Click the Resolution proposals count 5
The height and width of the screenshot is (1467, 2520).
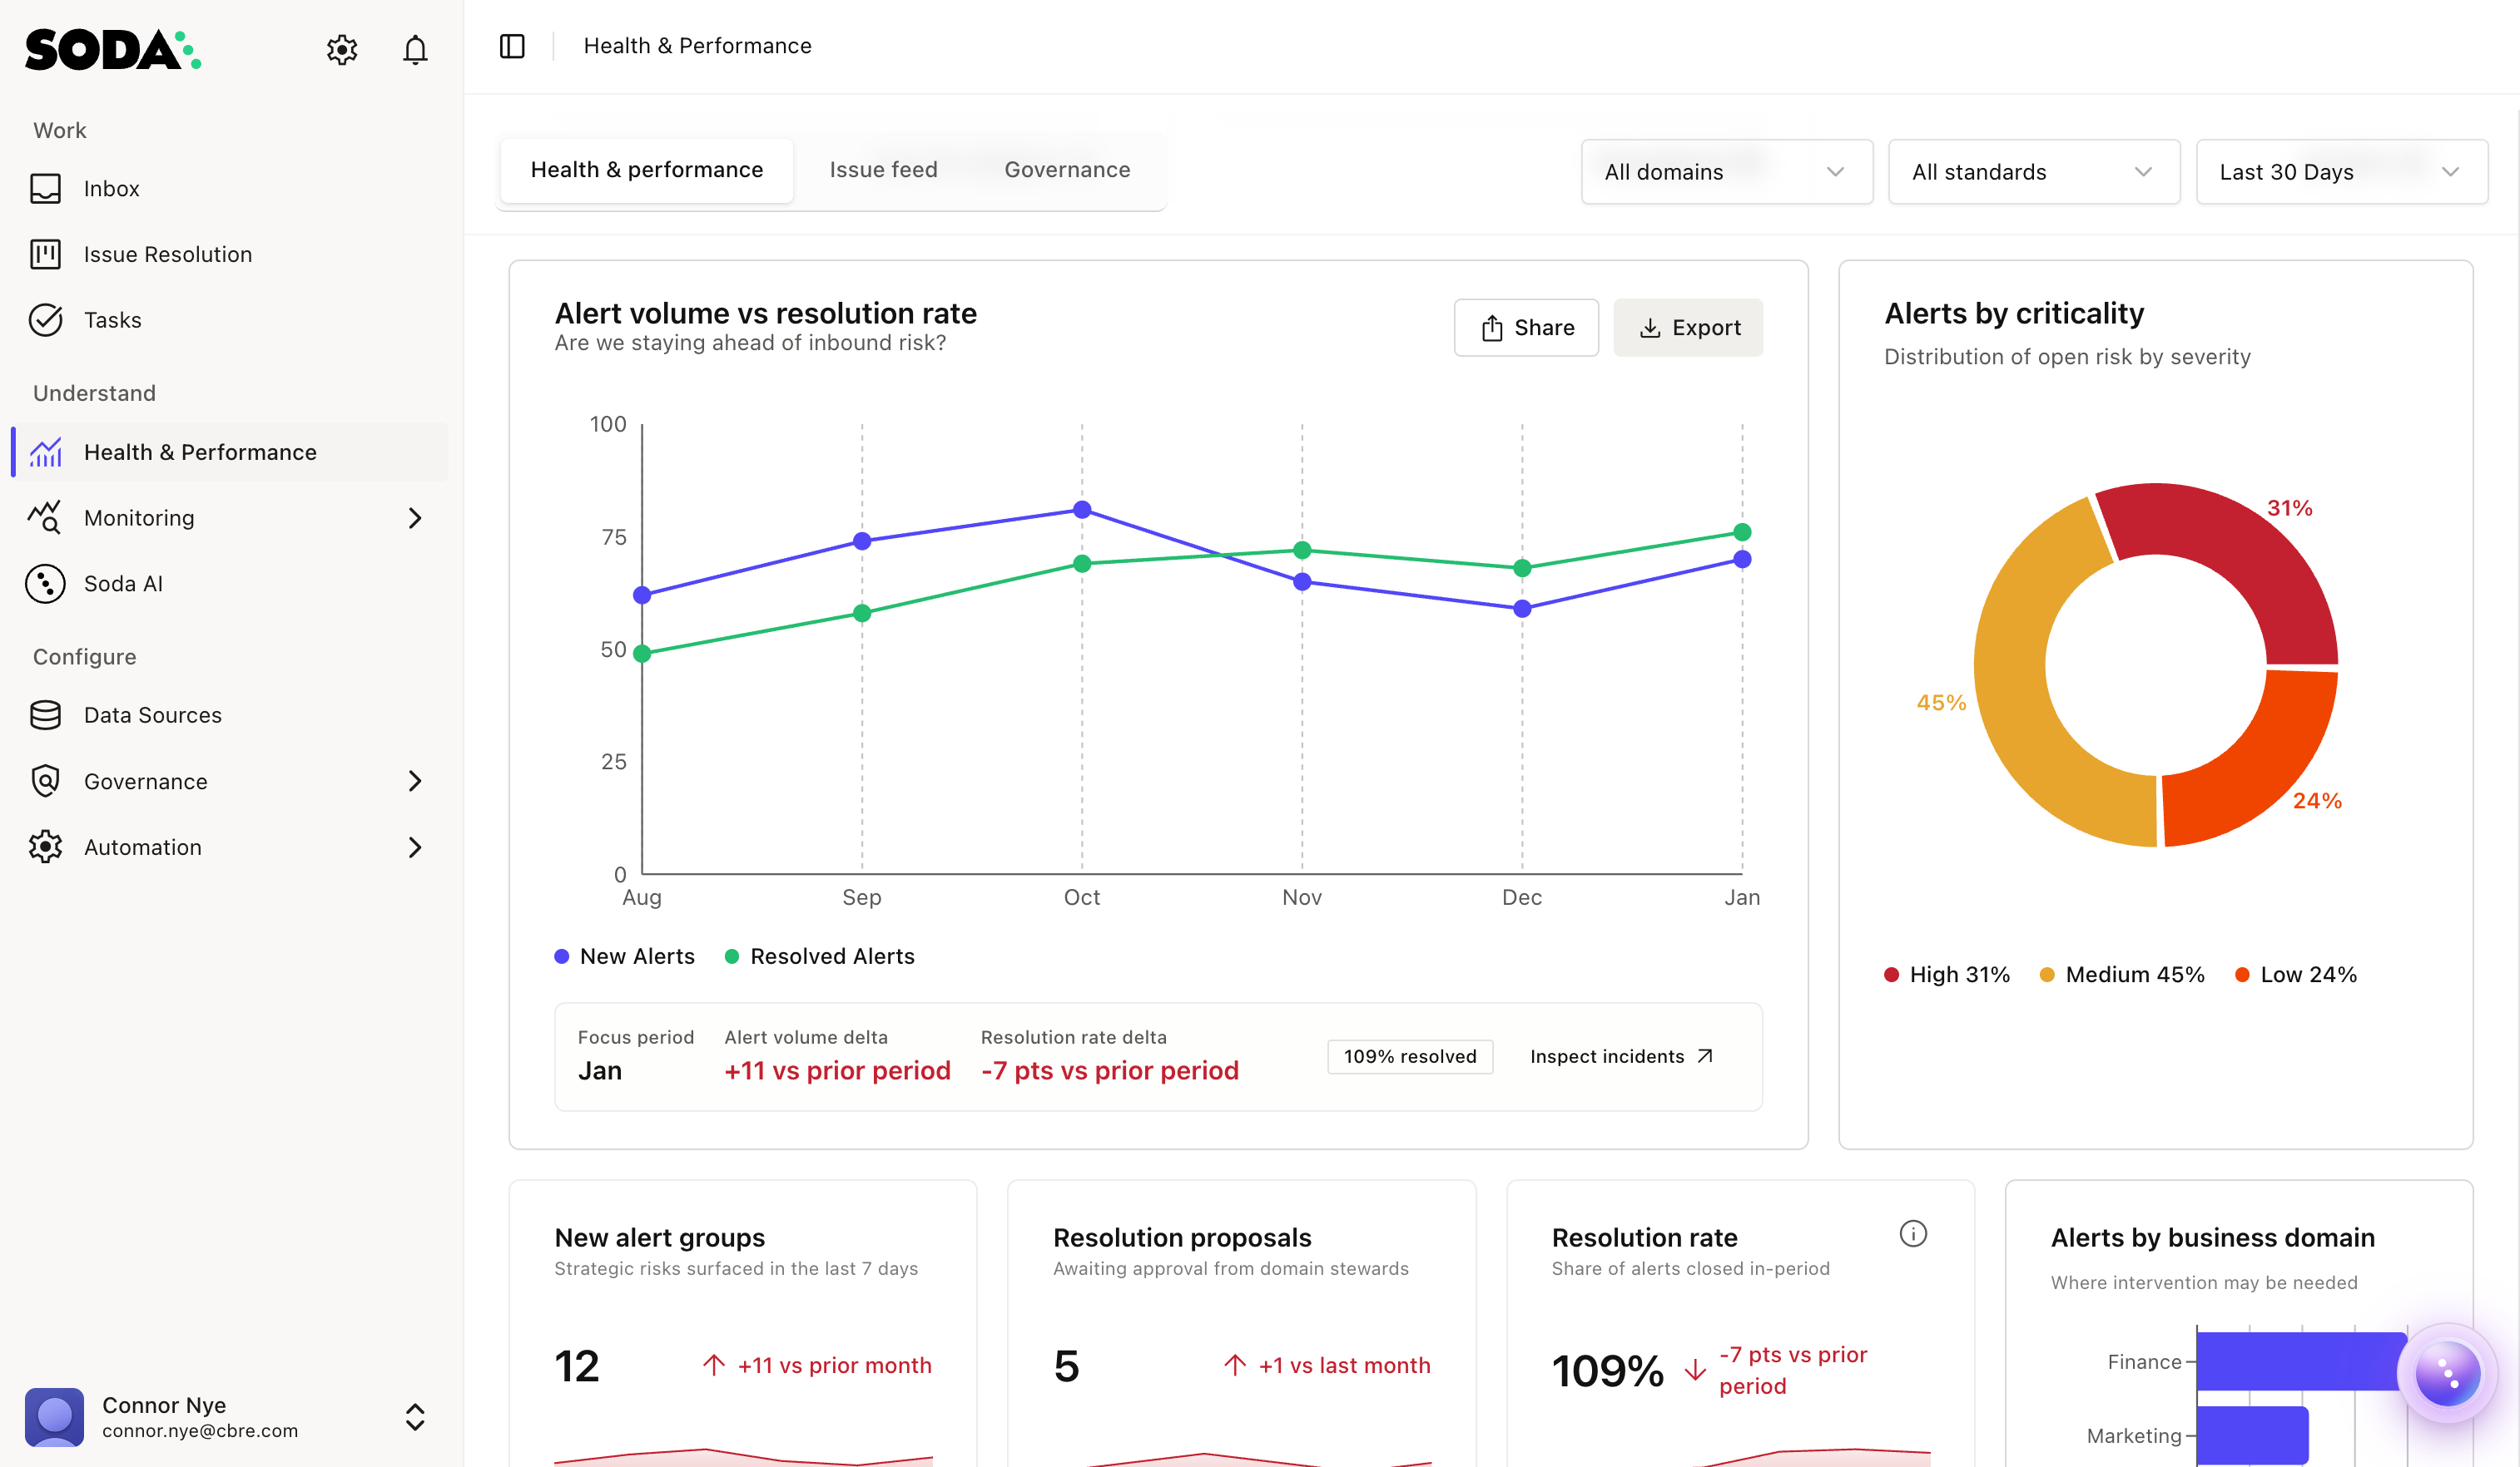point(1066,1366)
